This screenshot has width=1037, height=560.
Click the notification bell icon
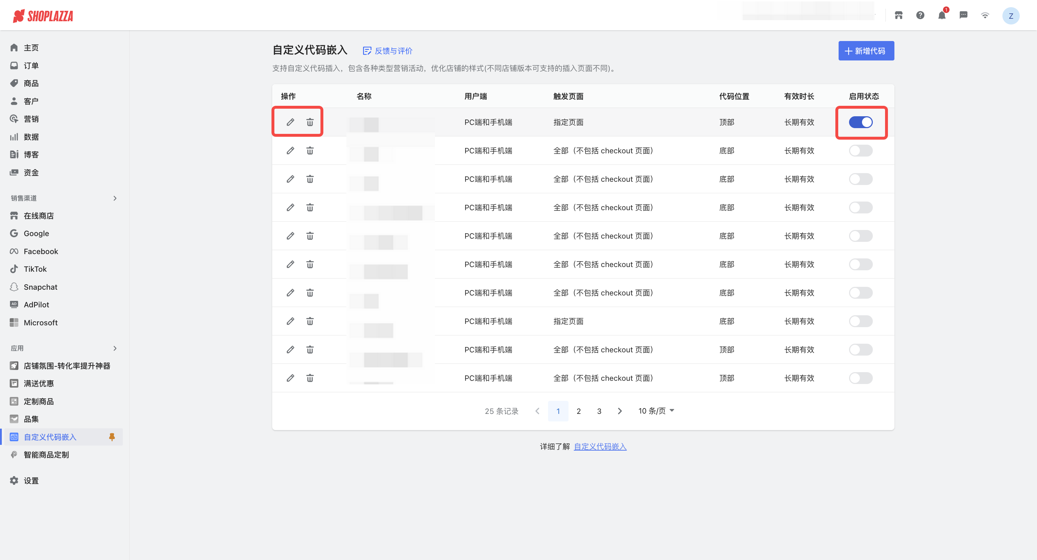[x=941, y=15]
